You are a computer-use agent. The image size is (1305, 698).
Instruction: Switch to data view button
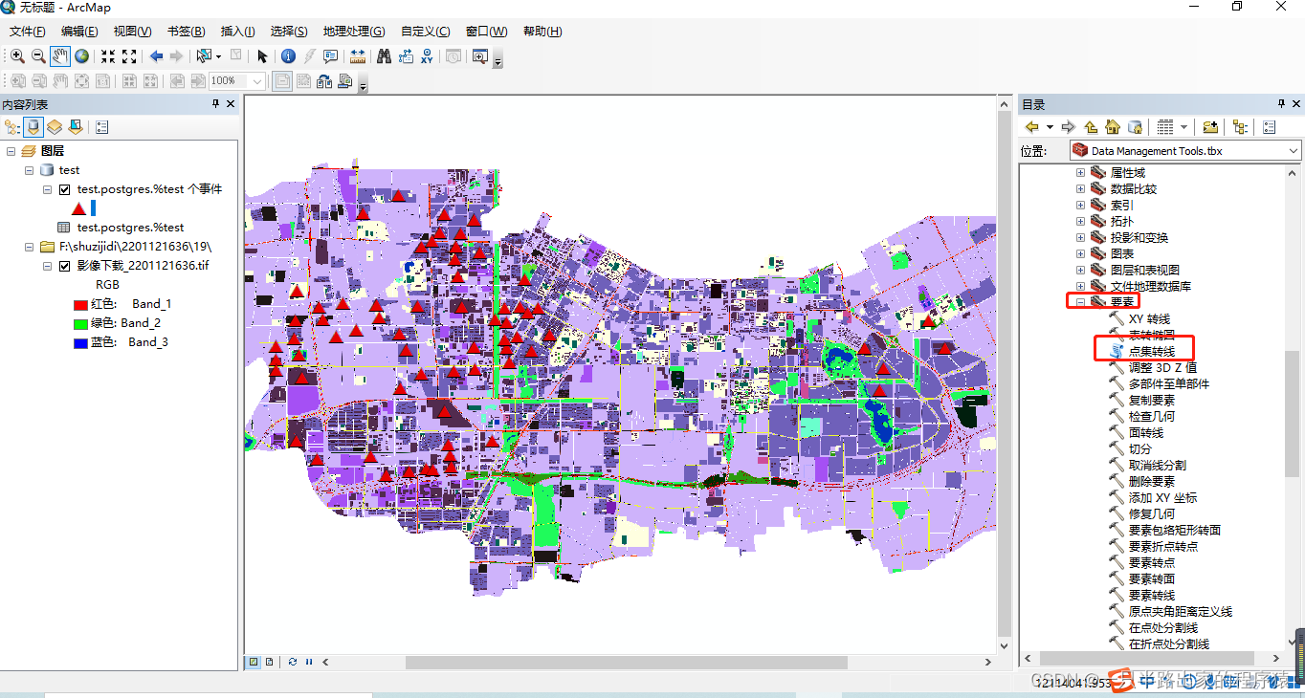point(254,662)
